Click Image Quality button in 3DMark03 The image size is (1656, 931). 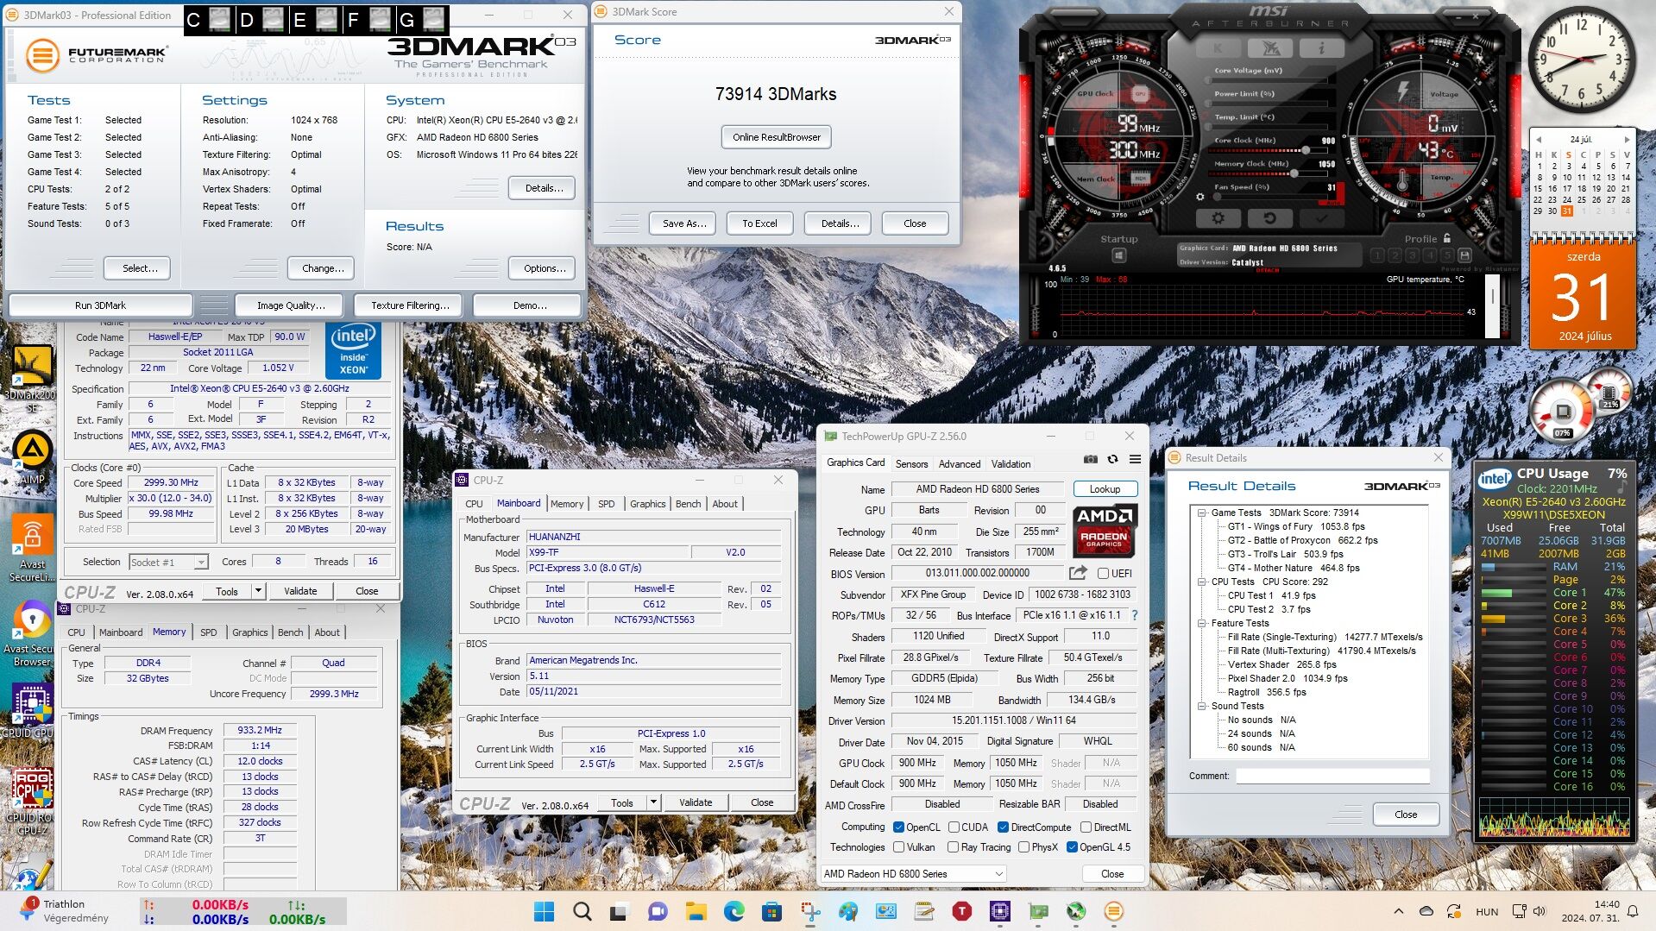(x=291, y=305)
